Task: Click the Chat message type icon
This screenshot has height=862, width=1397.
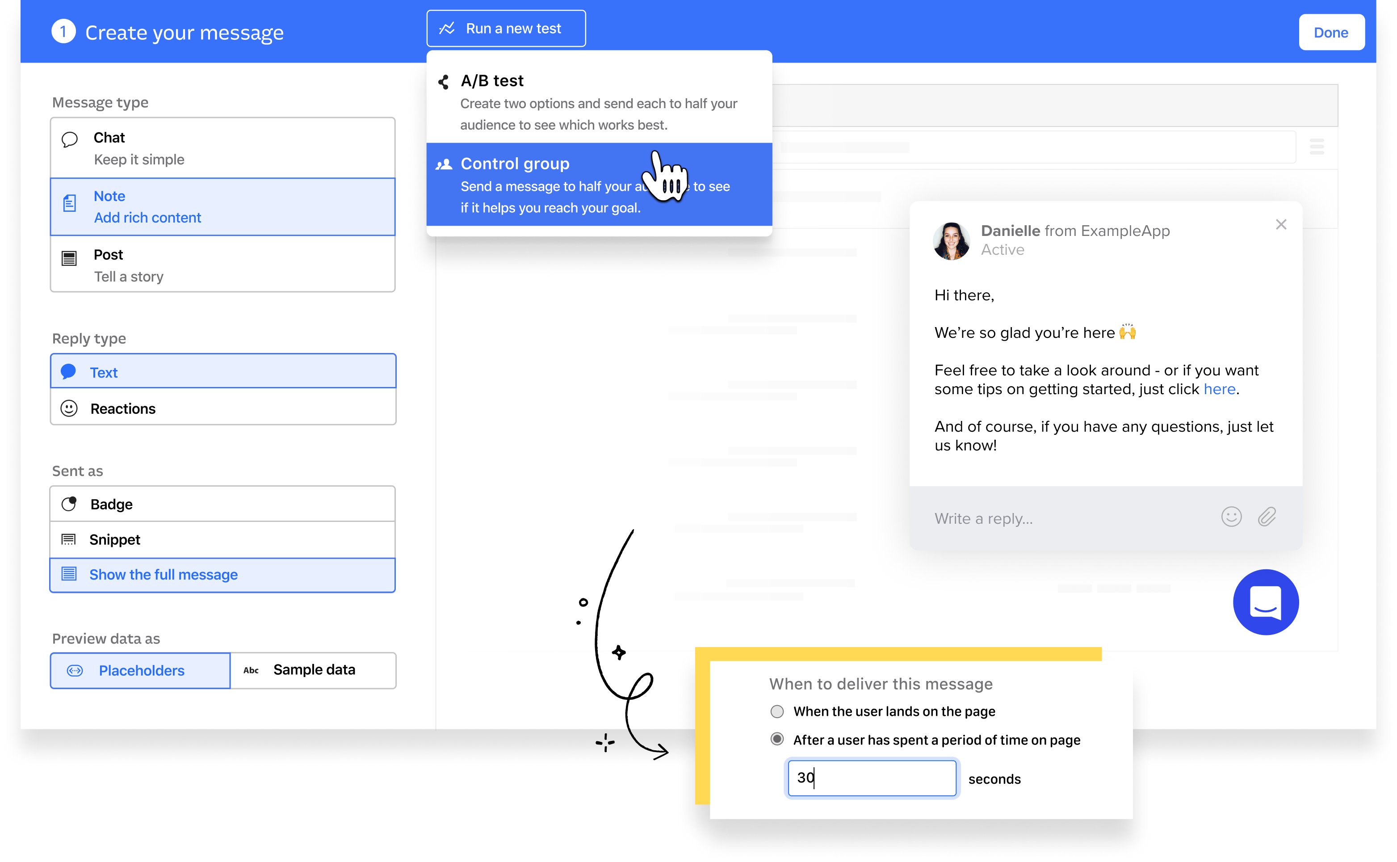Action: click(x=70, y=138)
